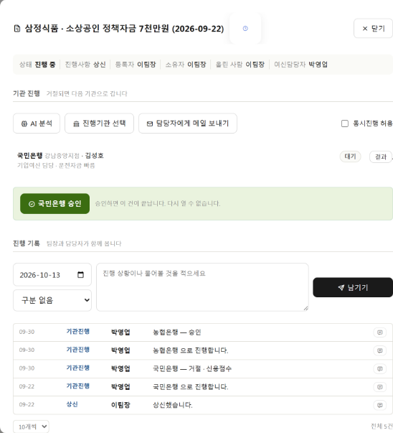Click text 농협은행 으로 진행합니다.

[190, 350]
